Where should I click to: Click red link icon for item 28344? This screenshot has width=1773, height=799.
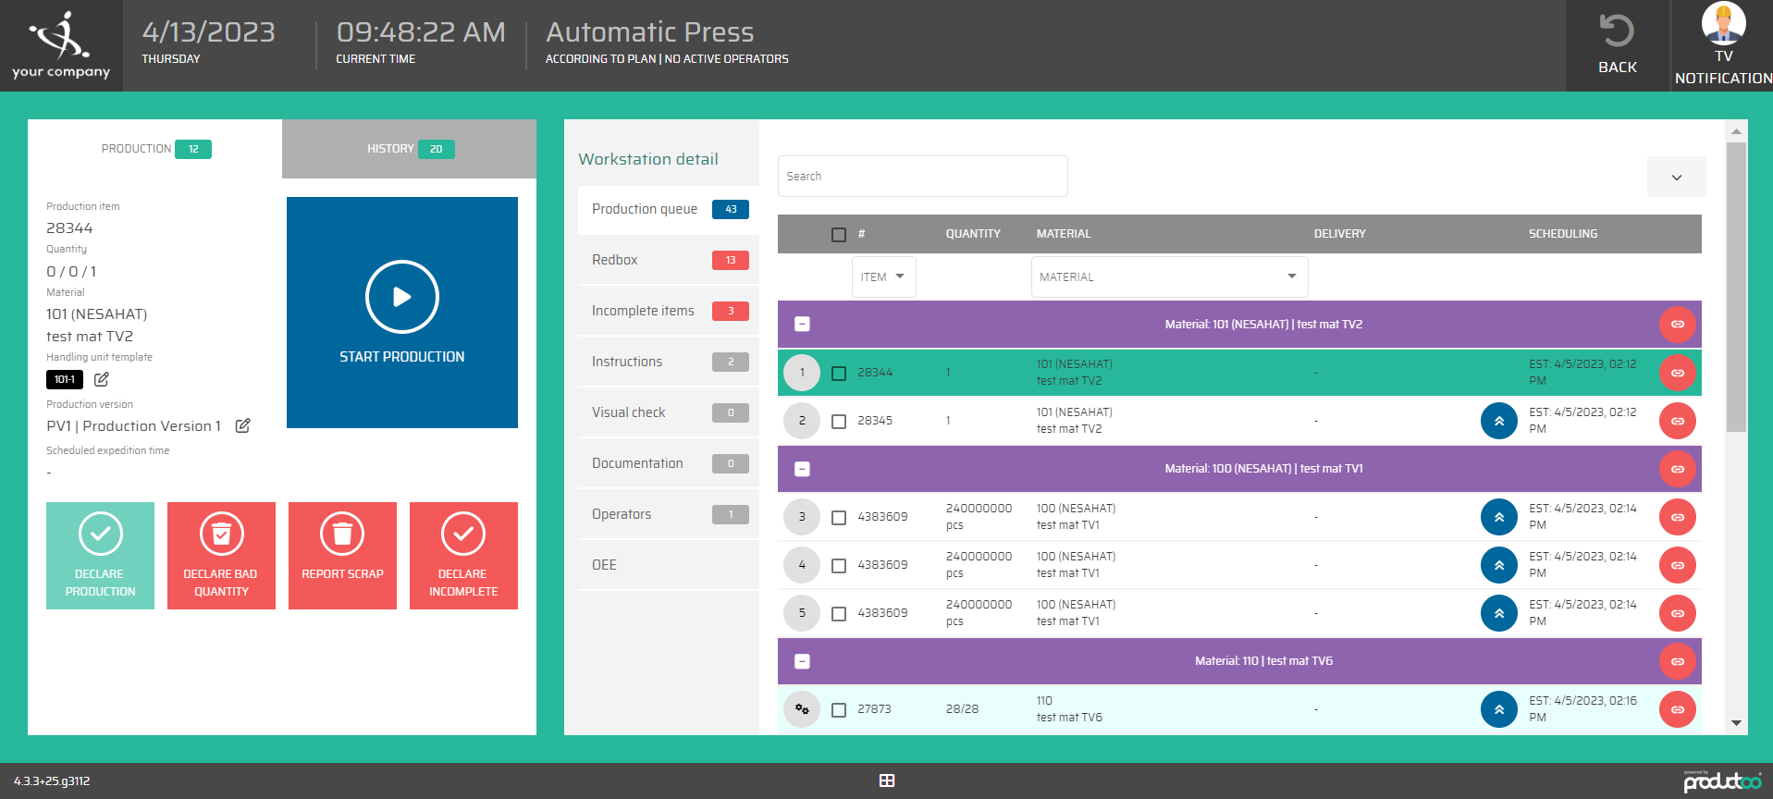coord(1677,373)
